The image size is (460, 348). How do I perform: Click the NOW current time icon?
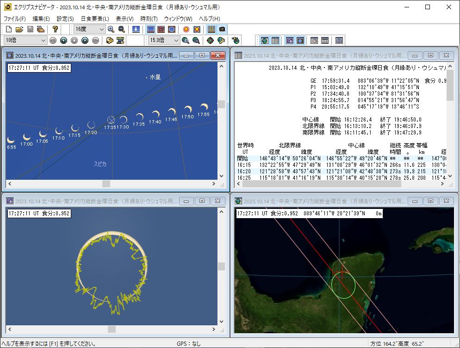121,41
